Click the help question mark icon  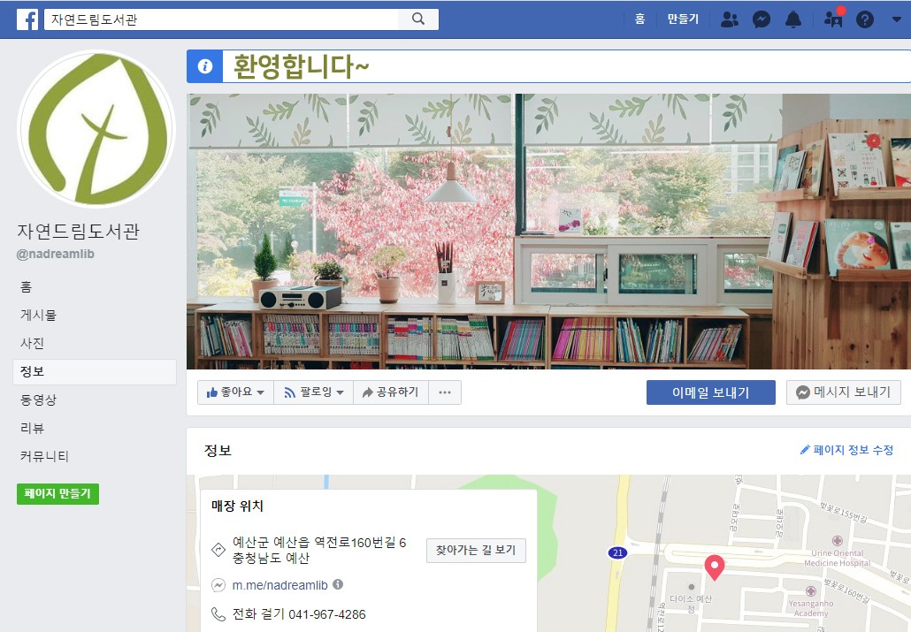click(864, 19)
